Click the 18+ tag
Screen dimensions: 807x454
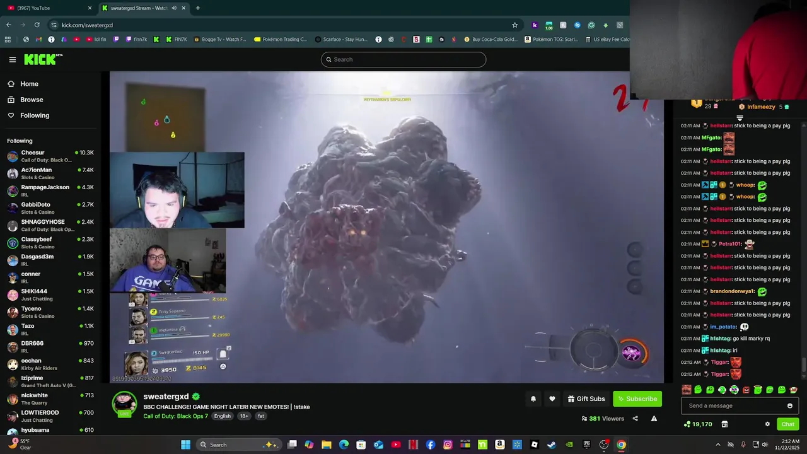[x=244, y=416]
